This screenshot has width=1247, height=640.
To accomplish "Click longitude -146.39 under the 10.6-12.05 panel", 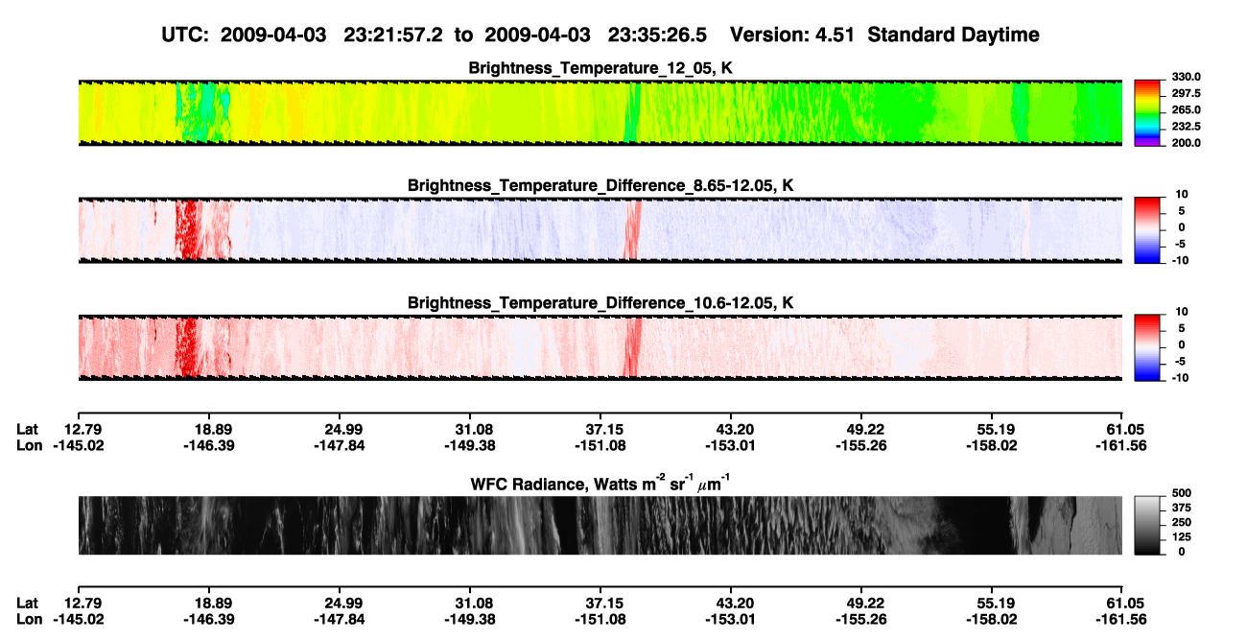I will pyautogui.click(x=207, y=445).
